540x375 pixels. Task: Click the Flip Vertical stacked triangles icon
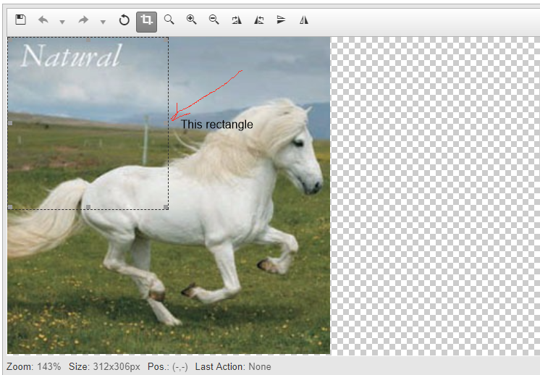click(282, 20)
